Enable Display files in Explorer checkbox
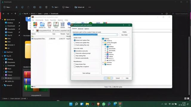Image resolution: width=191 pixels, height=107 pixels. coord(75,67)
